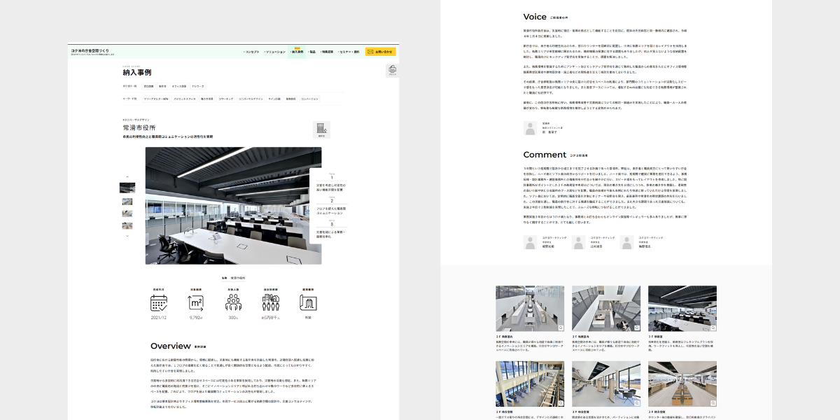Image resolution: width=840 pixels, height=420 pixels.
Task: Click the m² area icon above 9,792㎡
Action: click(x=196, y=302)
